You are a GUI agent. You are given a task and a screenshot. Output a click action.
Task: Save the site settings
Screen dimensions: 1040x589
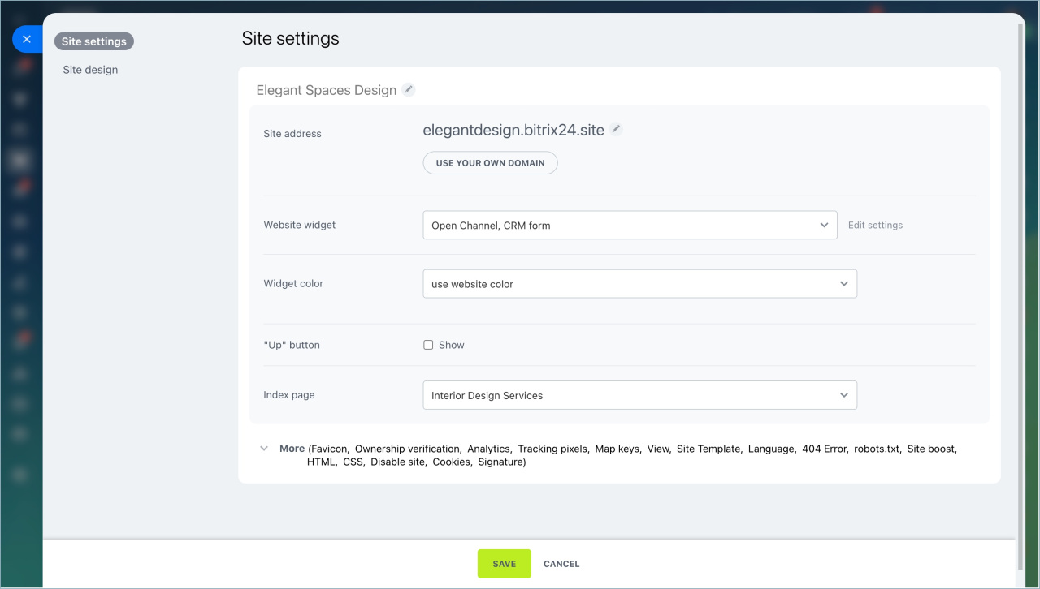(x=504, y=564)
